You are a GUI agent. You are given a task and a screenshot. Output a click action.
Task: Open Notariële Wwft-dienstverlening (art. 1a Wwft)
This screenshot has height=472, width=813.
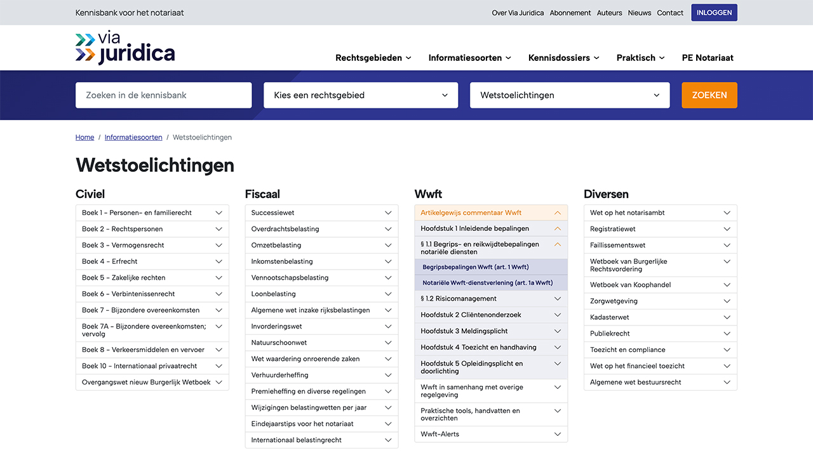coord(491,283)
